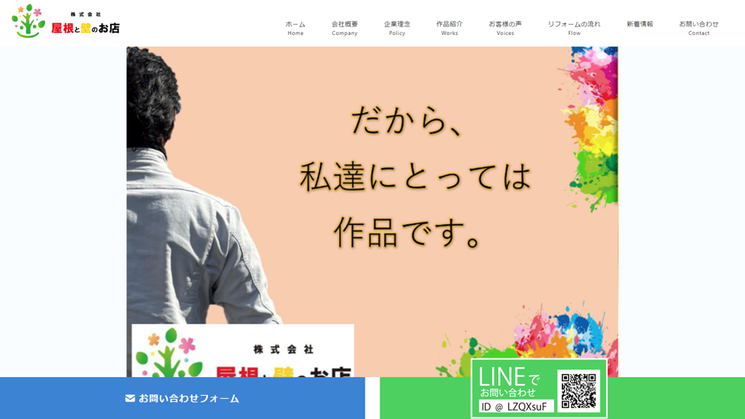Open the 会社概要 Company menu item

click(x=345, y=28)
